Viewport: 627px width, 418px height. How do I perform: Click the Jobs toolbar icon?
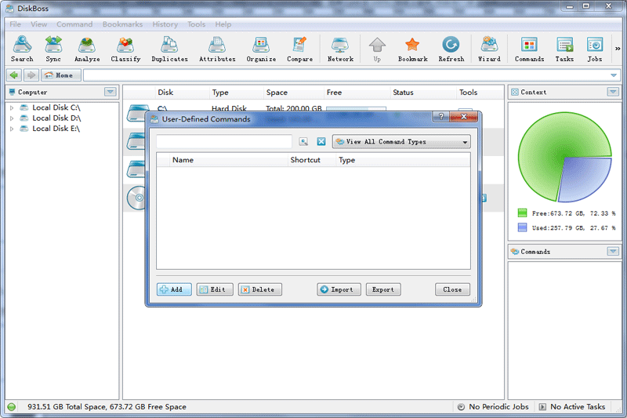point(594,49)
